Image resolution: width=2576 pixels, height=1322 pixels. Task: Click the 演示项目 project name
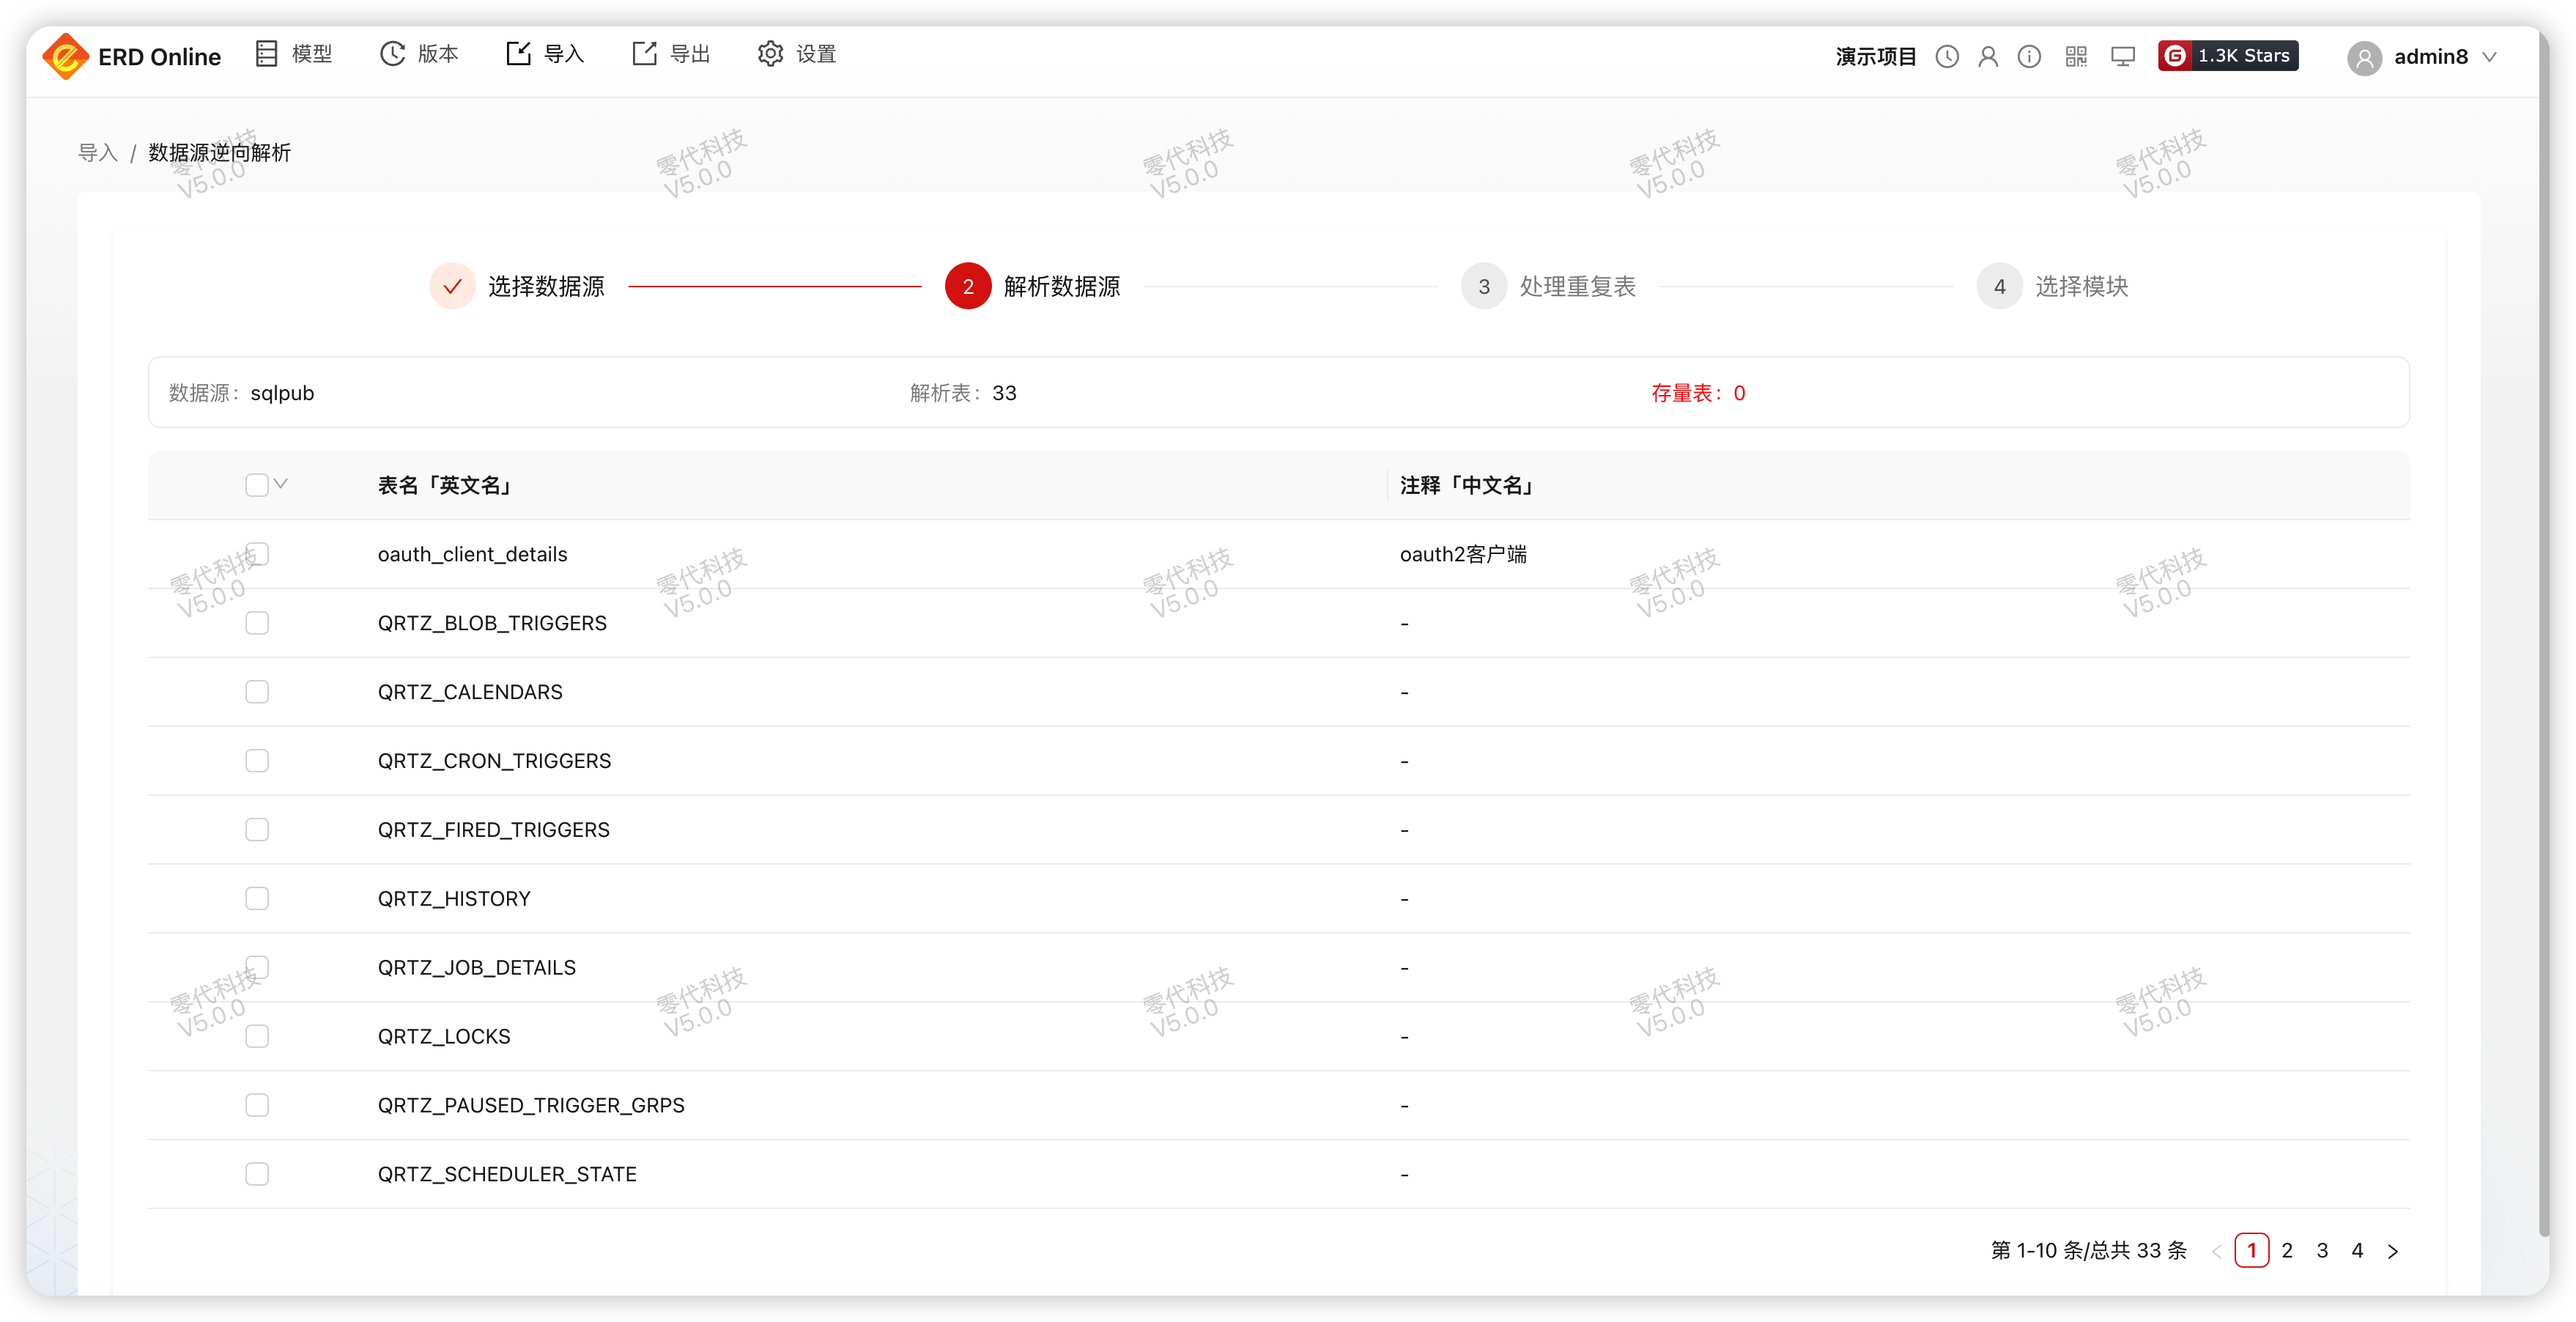tap(1875, 57)
